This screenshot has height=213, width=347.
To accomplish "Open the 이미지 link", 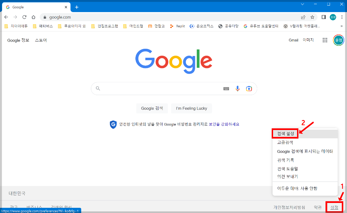I will click(x=308, y=40).
